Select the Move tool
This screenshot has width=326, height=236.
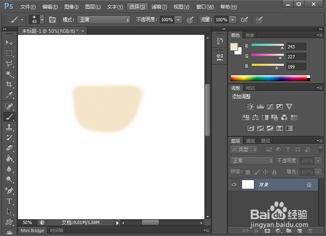click(9, 42)
